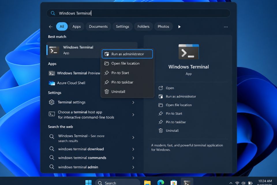Open the 'Terminal settings' result

[92, 102]
